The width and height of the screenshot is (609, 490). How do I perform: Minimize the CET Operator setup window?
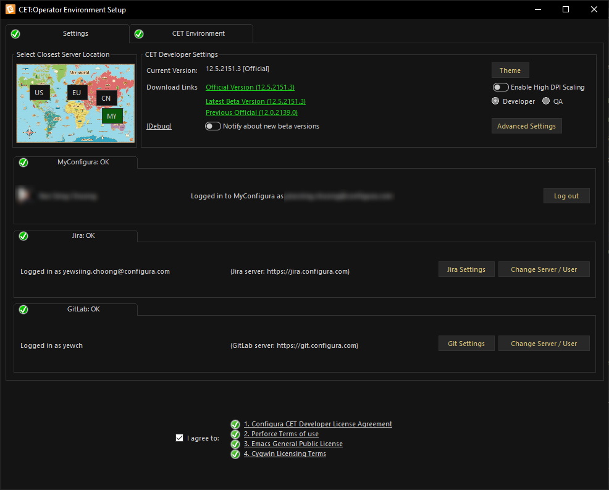click(538, 9)
